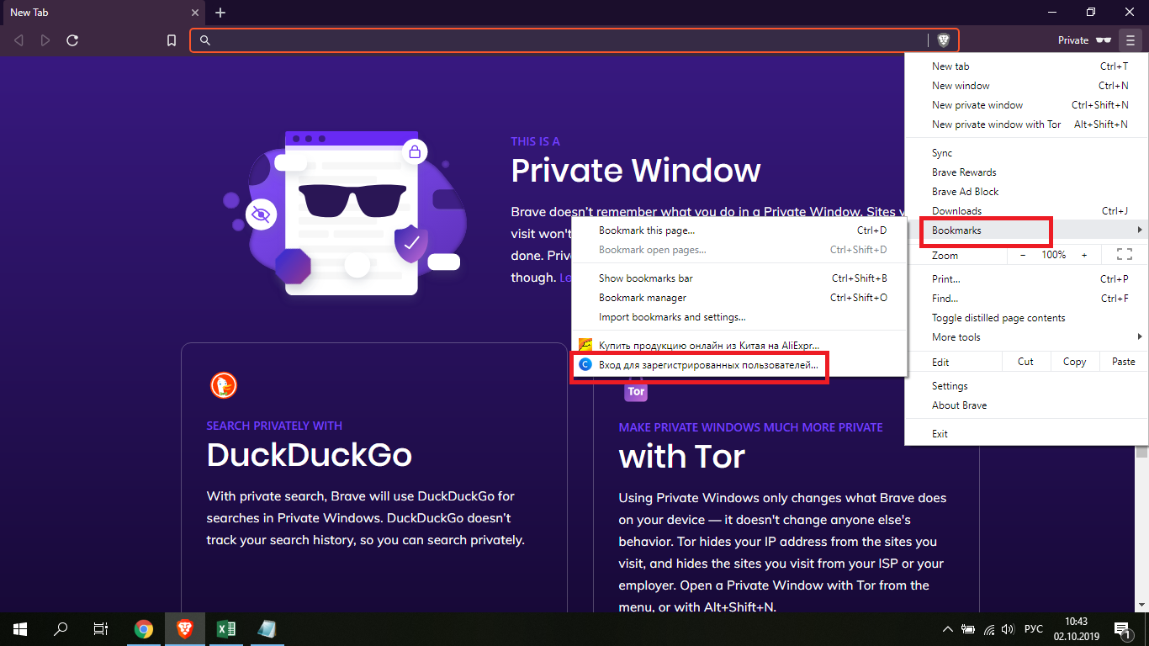Click the Cut button in Edit row
The height and width of the screenshot is (646, 1149).
[x=1025, y=362]
